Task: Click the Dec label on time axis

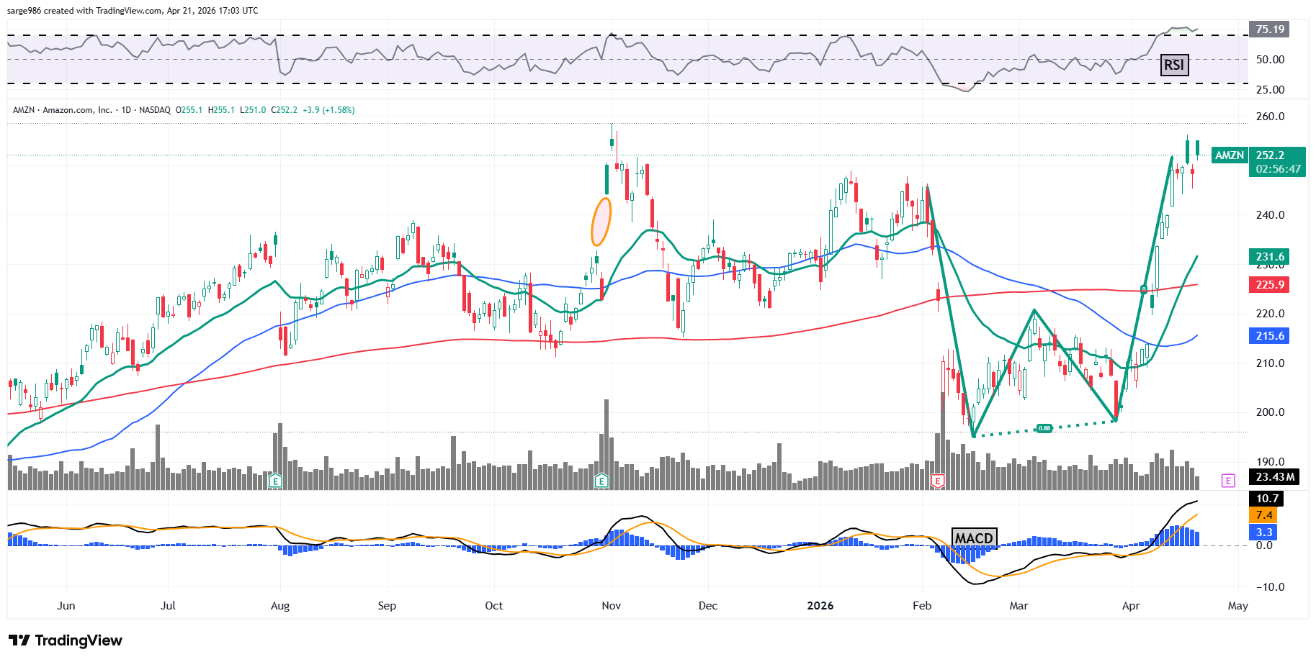Action: tap(708, 606)
